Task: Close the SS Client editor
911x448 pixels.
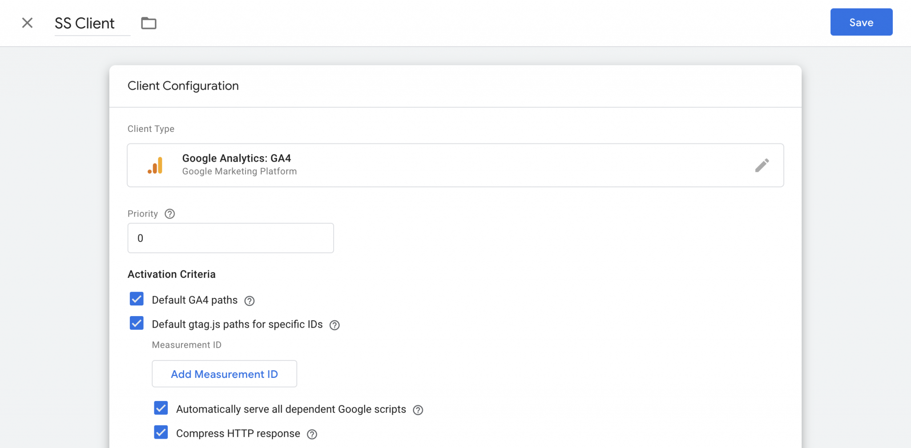Action: 27,23
